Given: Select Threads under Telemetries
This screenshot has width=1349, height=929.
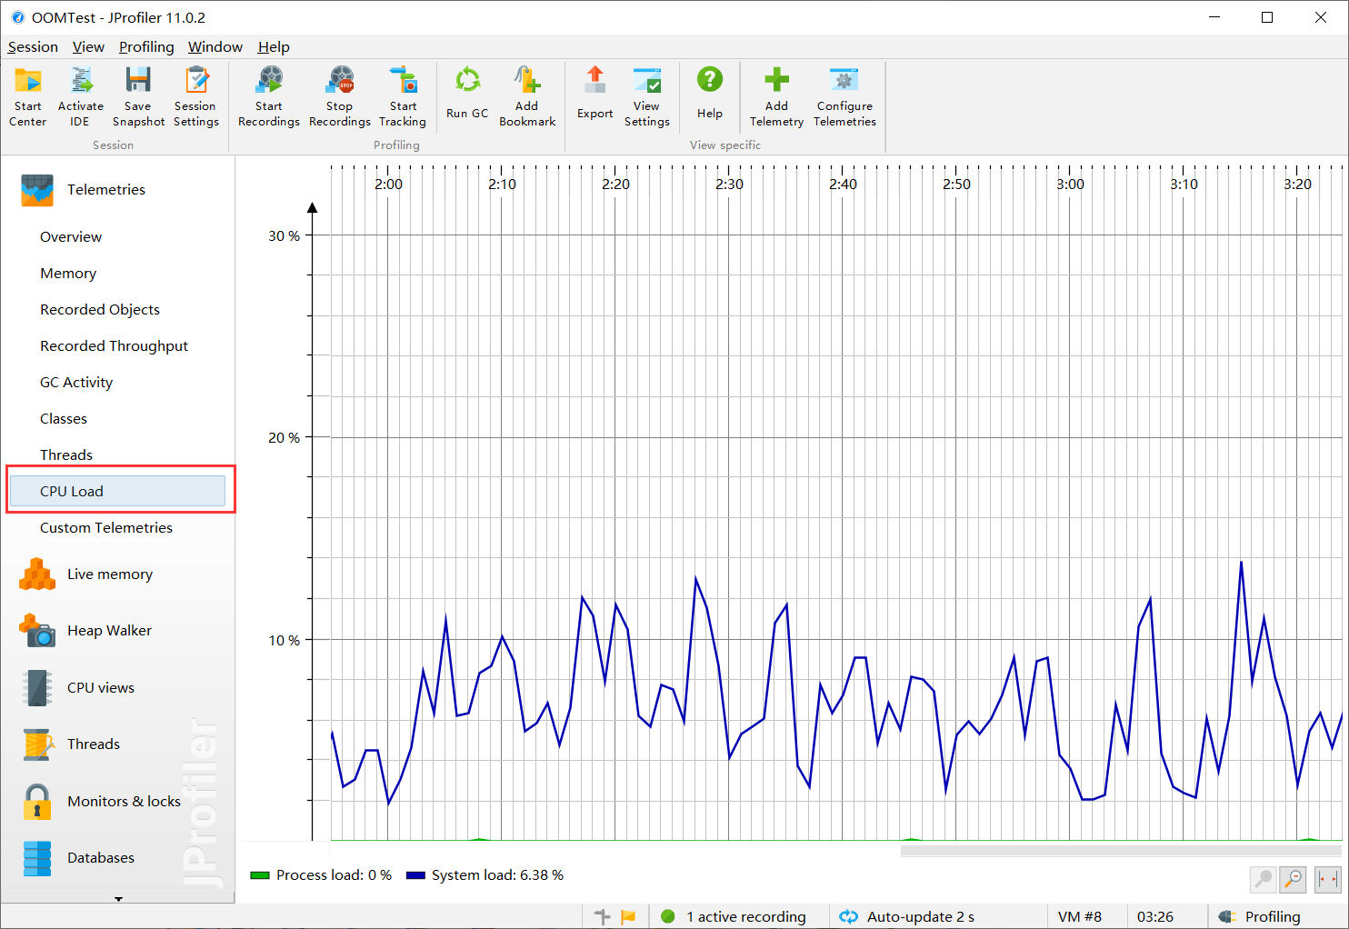Looking at the screenshot, I should 66,455.
